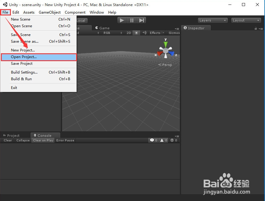Click the green Y axis gizmo cone
Viewport: 265px width, 201px height.
tap(166, 44)
